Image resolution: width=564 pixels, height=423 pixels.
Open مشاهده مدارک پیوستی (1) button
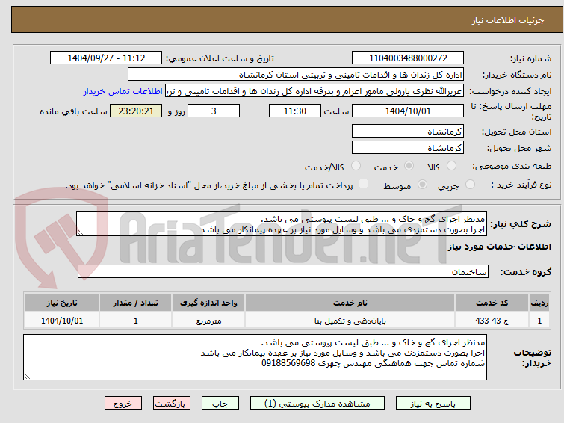click(317, 404)
